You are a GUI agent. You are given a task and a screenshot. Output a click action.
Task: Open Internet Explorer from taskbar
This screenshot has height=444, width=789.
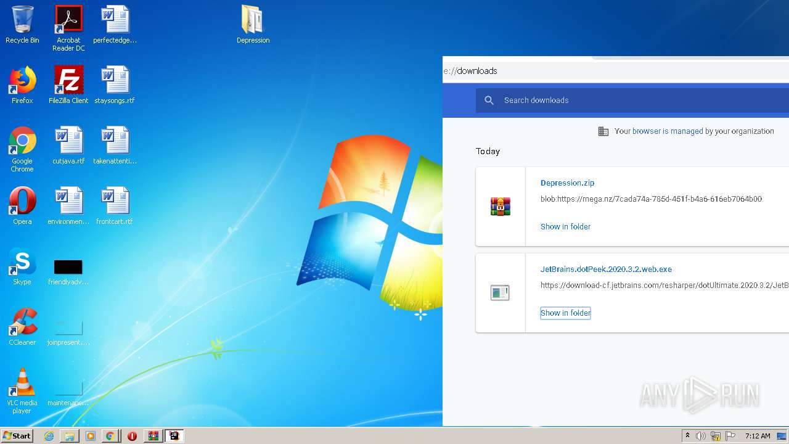[49, 436]
